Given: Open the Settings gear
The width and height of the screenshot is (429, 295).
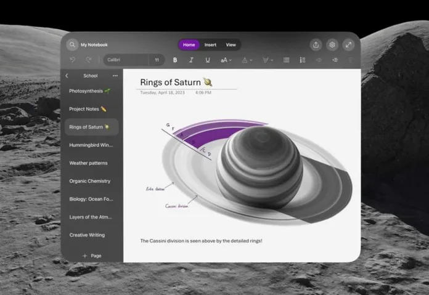Looking at the screenshot, I should [332, 44].
